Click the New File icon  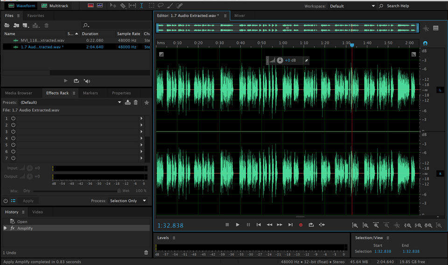click(x=26, y=26)
